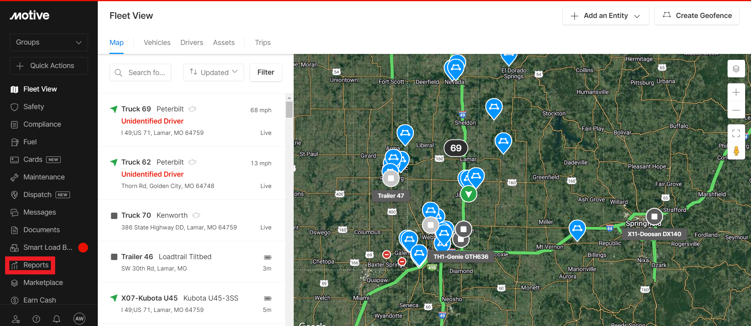Viewport: 751px width, 326px height.
Task: Open the Updated sort dropdown
Action: click(x=214, y=73)
